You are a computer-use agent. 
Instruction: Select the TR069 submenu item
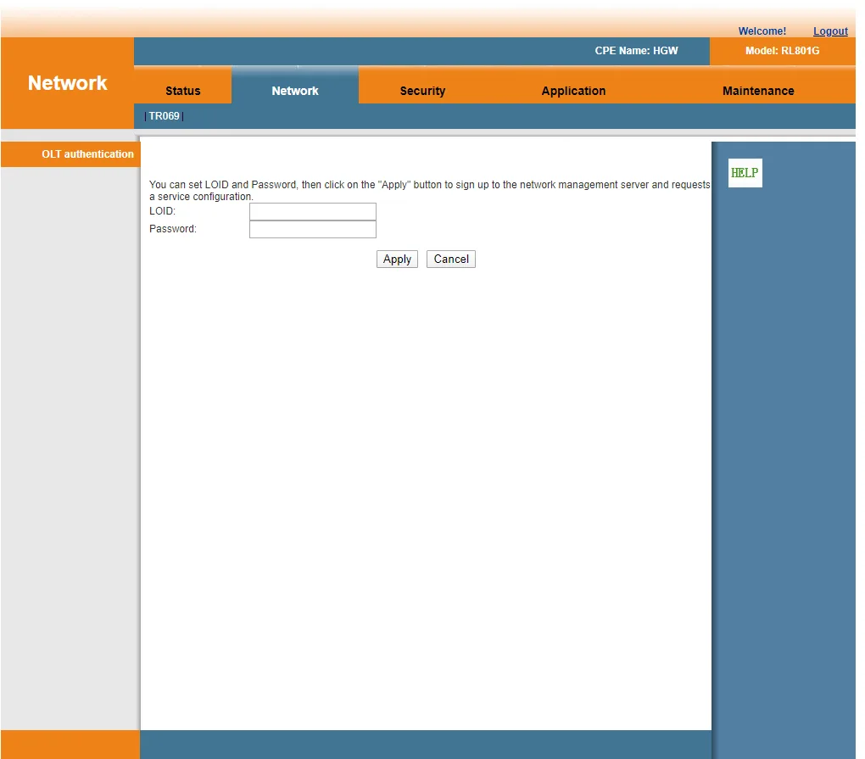(x=164, y=116)
